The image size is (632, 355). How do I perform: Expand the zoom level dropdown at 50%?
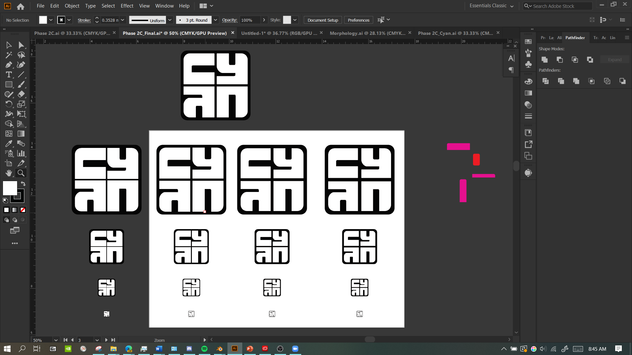coord(56,340)
